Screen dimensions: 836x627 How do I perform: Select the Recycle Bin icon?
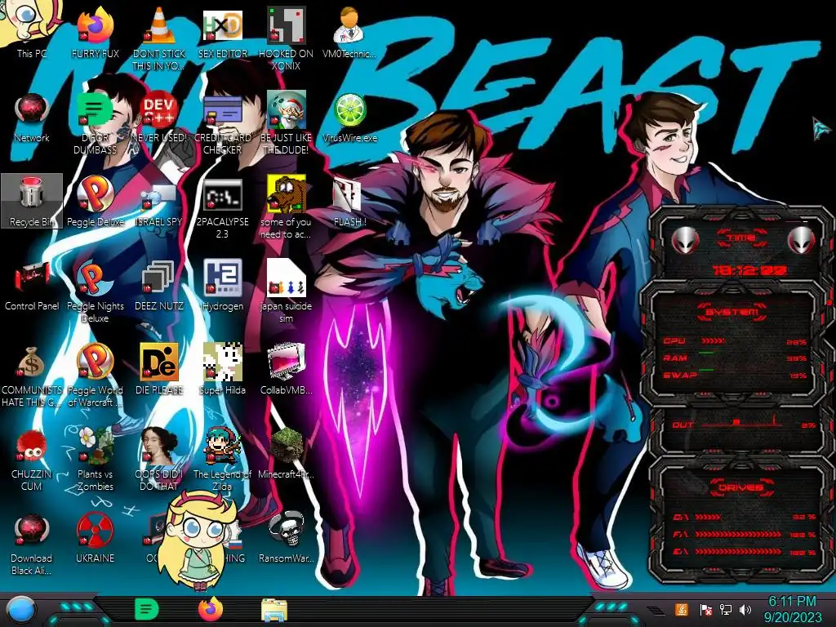[x=32, y=201]
